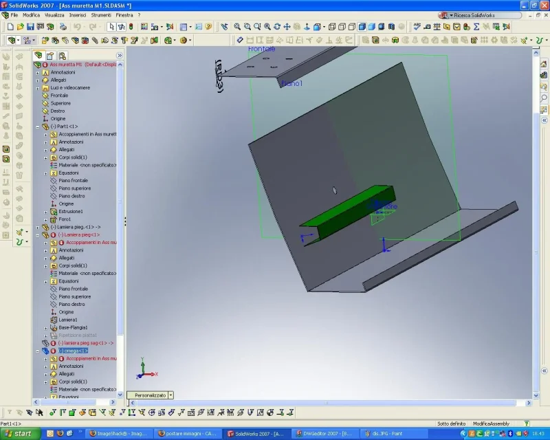The height and width of the screenshot is (440, 550).
Task: Click the Help question mark toolbar icon
Action: (208, 27)
